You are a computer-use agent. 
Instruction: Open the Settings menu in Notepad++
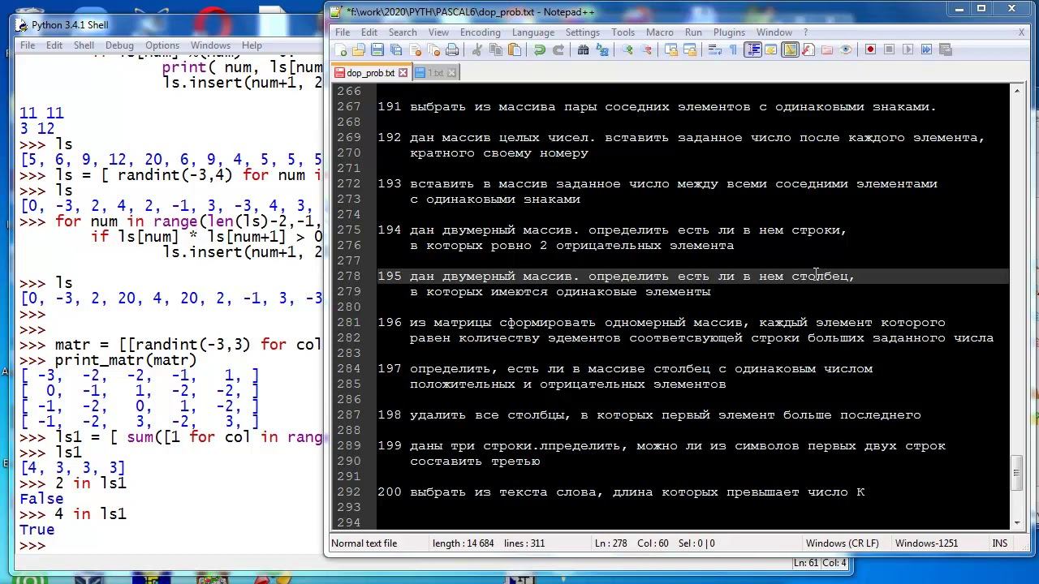(x=582, y=32)
